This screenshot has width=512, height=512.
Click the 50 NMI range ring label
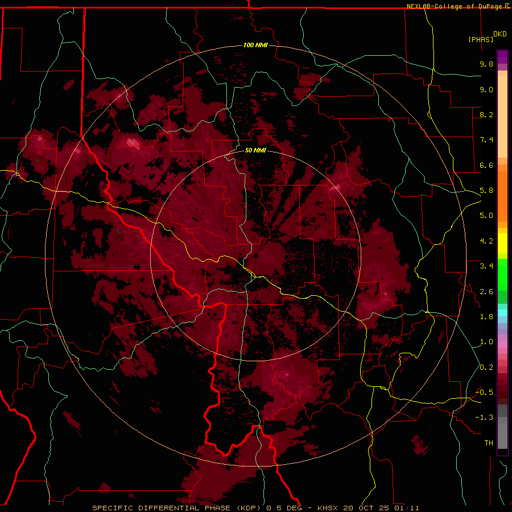255,150
